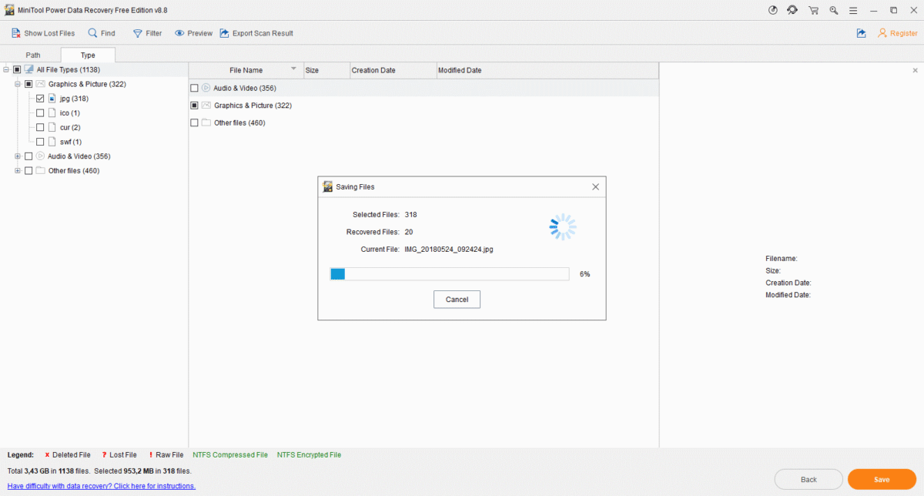Click Export Scan Result icon

pyautogui.click(x=225, y=33)
